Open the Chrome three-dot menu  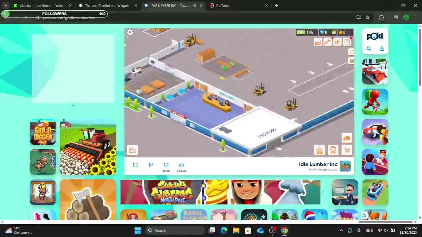416,17
